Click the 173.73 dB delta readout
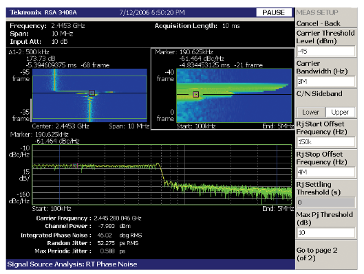Viewport: 364px width, 274px height. 41,58
